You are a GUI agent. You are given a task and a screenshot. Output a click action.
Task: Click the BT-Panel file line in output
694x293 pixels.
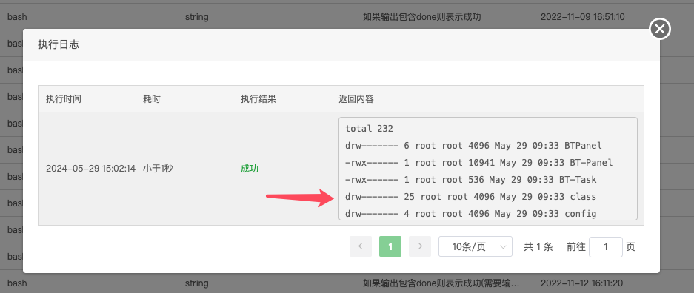(479, 163)
